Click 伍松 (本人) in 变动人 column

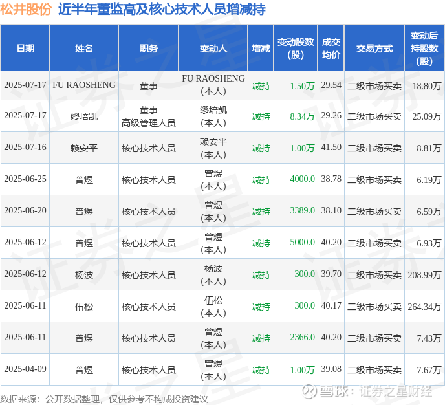213,307
